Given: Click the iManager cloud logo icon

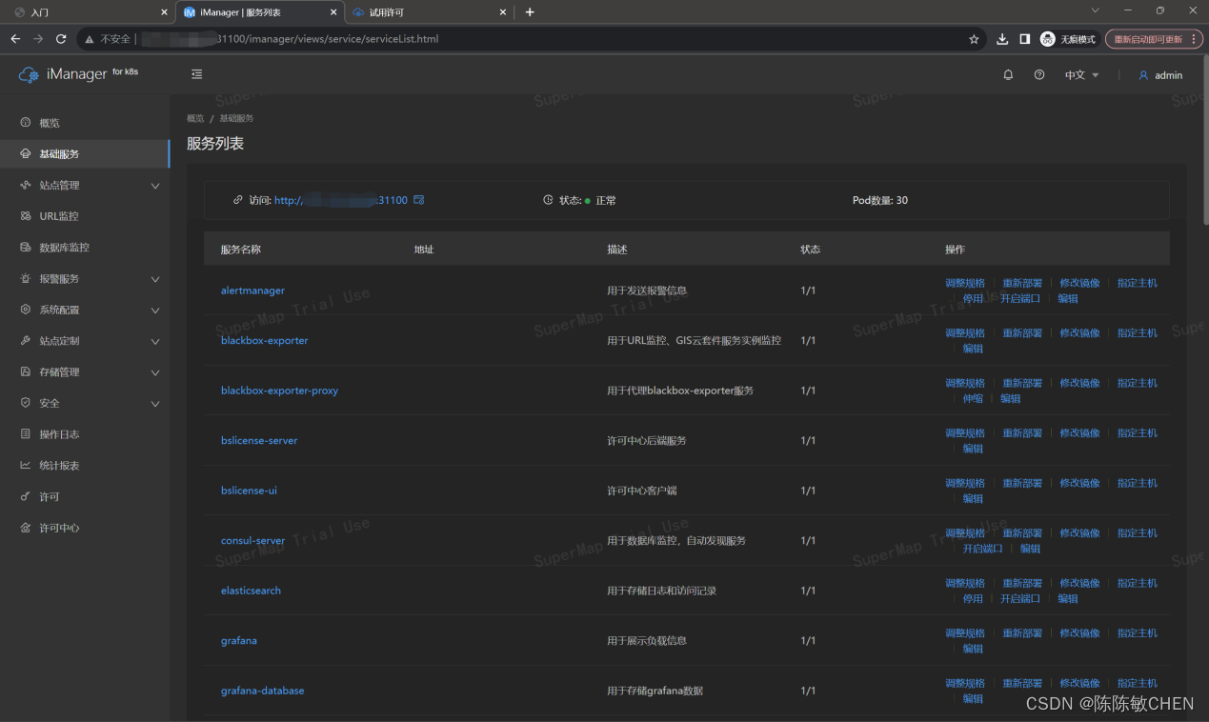Looking at the screenshot, I should (29, 74).
